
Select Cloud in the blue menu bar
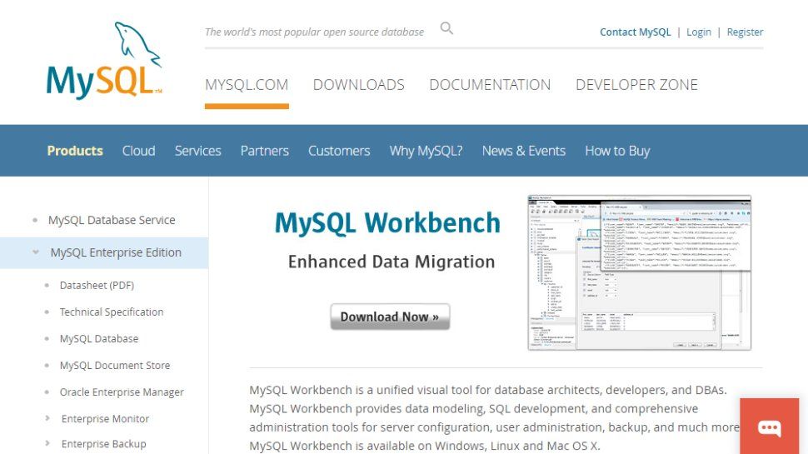(x=138, y=151)
